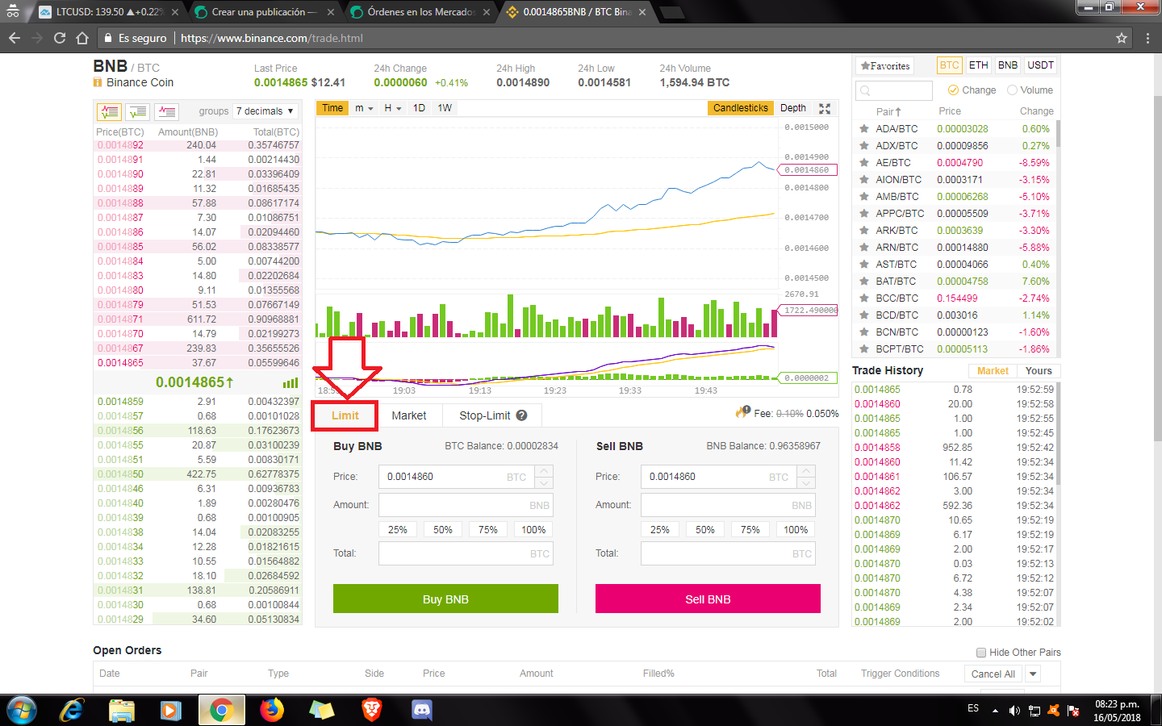
Task: Decrease the sell price with down stepper
Action: tap(806, 482)
